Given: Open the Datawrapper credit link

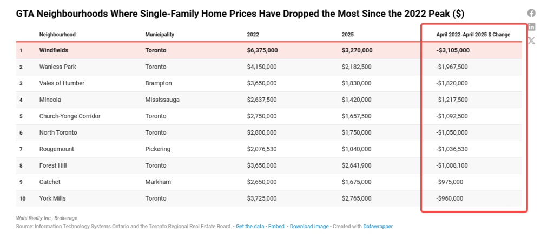Looking at the screenshot, I should point(378,226).
